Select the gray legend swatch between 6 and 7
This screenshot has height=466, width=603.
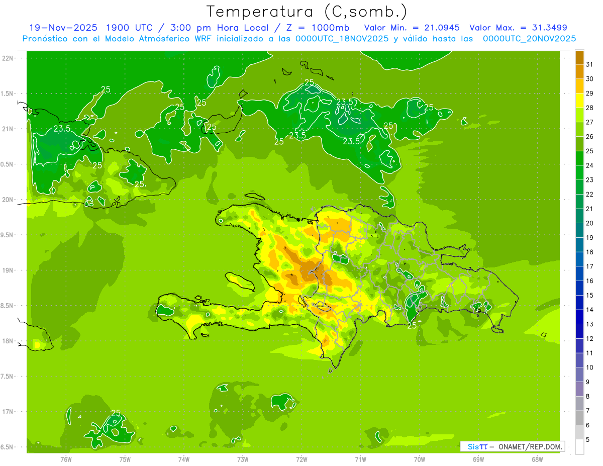click(579, 418)
